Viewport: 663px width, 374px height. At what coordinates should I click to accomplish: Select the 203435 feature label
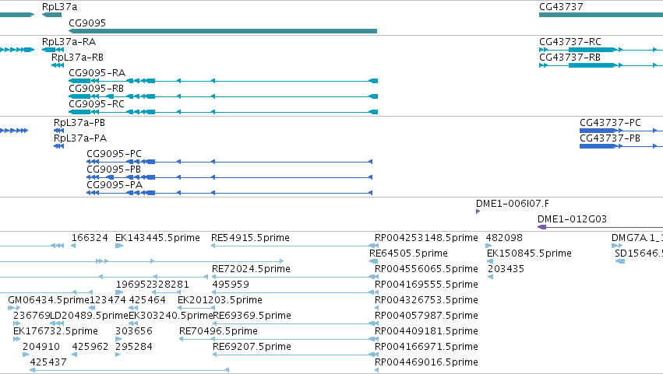(x=506, y=269)
